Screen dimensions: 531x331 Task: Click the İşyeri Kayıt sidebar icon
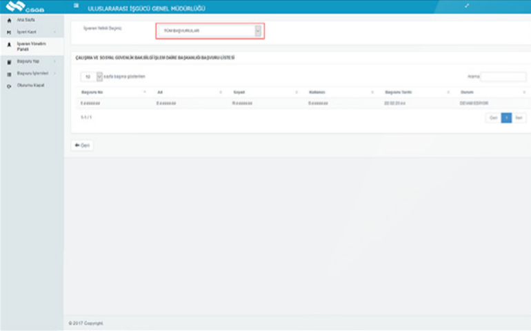point(9,32)
